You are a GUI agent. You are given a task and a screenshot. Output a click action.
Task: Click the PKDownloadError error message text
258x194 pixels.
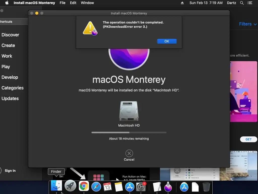tap(133, 25)
